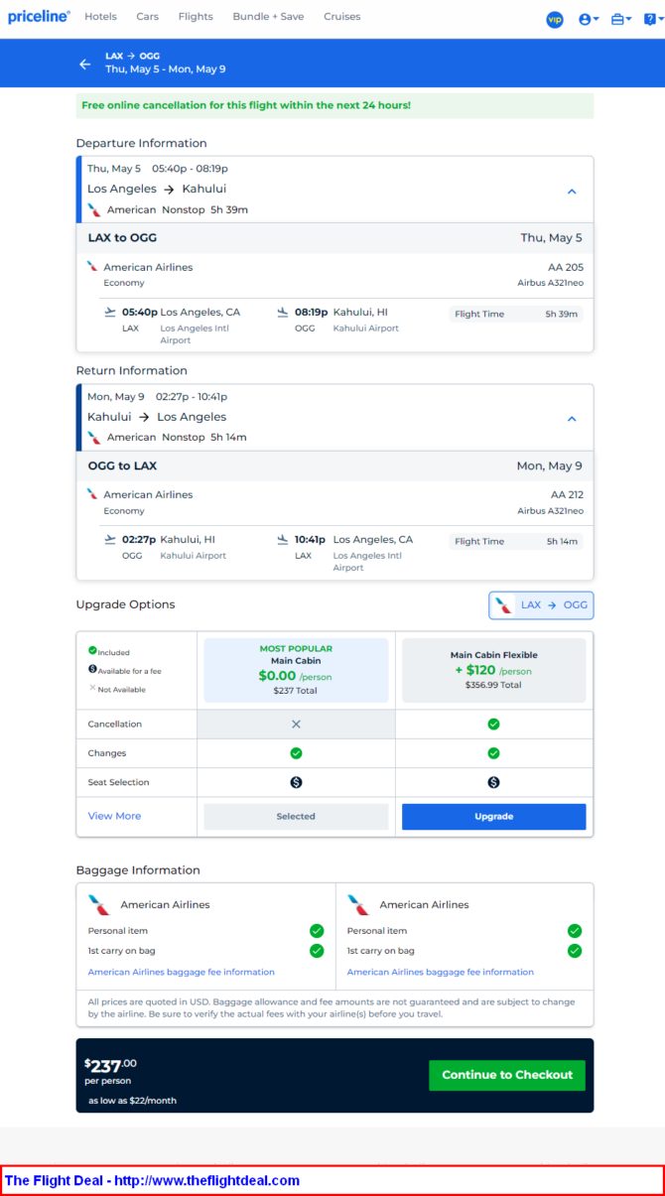Click flight number AA 205
Viewport: 665px width, 1196px height.
click(x=566, y=267)
